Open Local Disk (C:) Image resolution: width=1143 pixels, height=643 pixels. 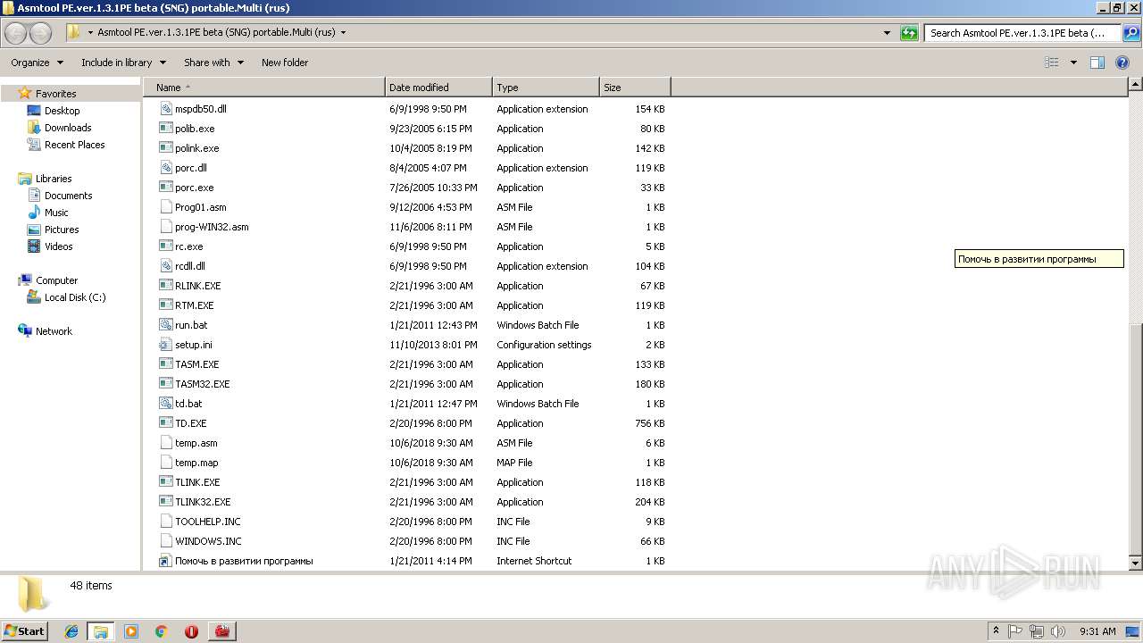[x=75, y=297]
